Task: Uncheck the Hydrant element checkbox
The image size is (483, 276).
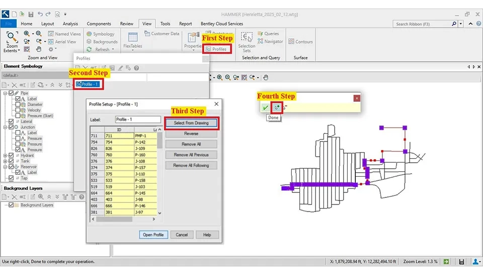Action: [11, 156]
